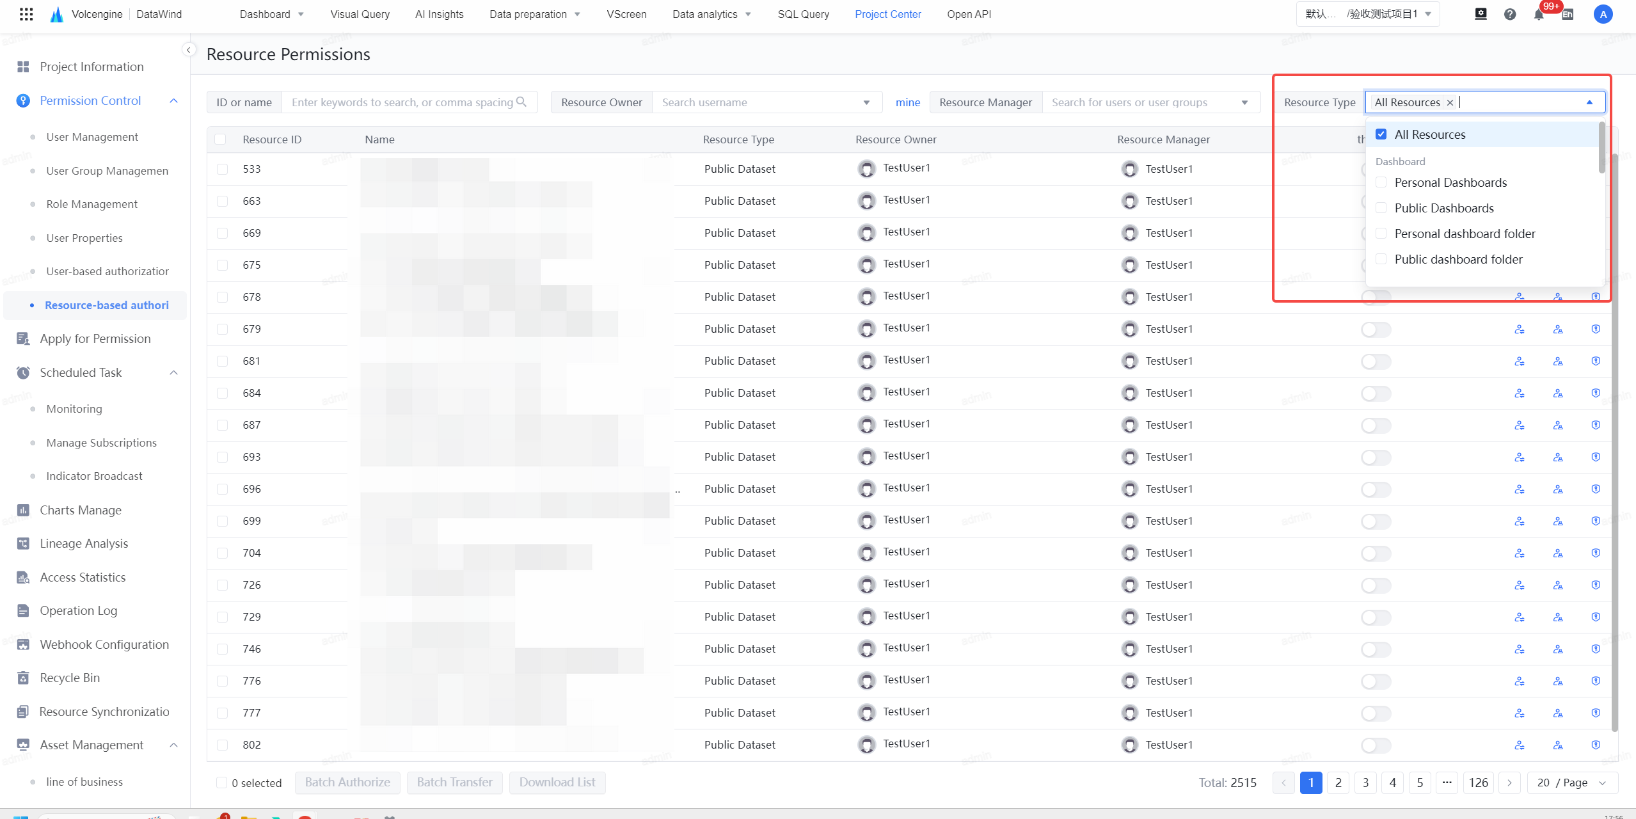1636x819 pixels.
Task: Open the help question mark icon
Action: [x=1510, y=14]
